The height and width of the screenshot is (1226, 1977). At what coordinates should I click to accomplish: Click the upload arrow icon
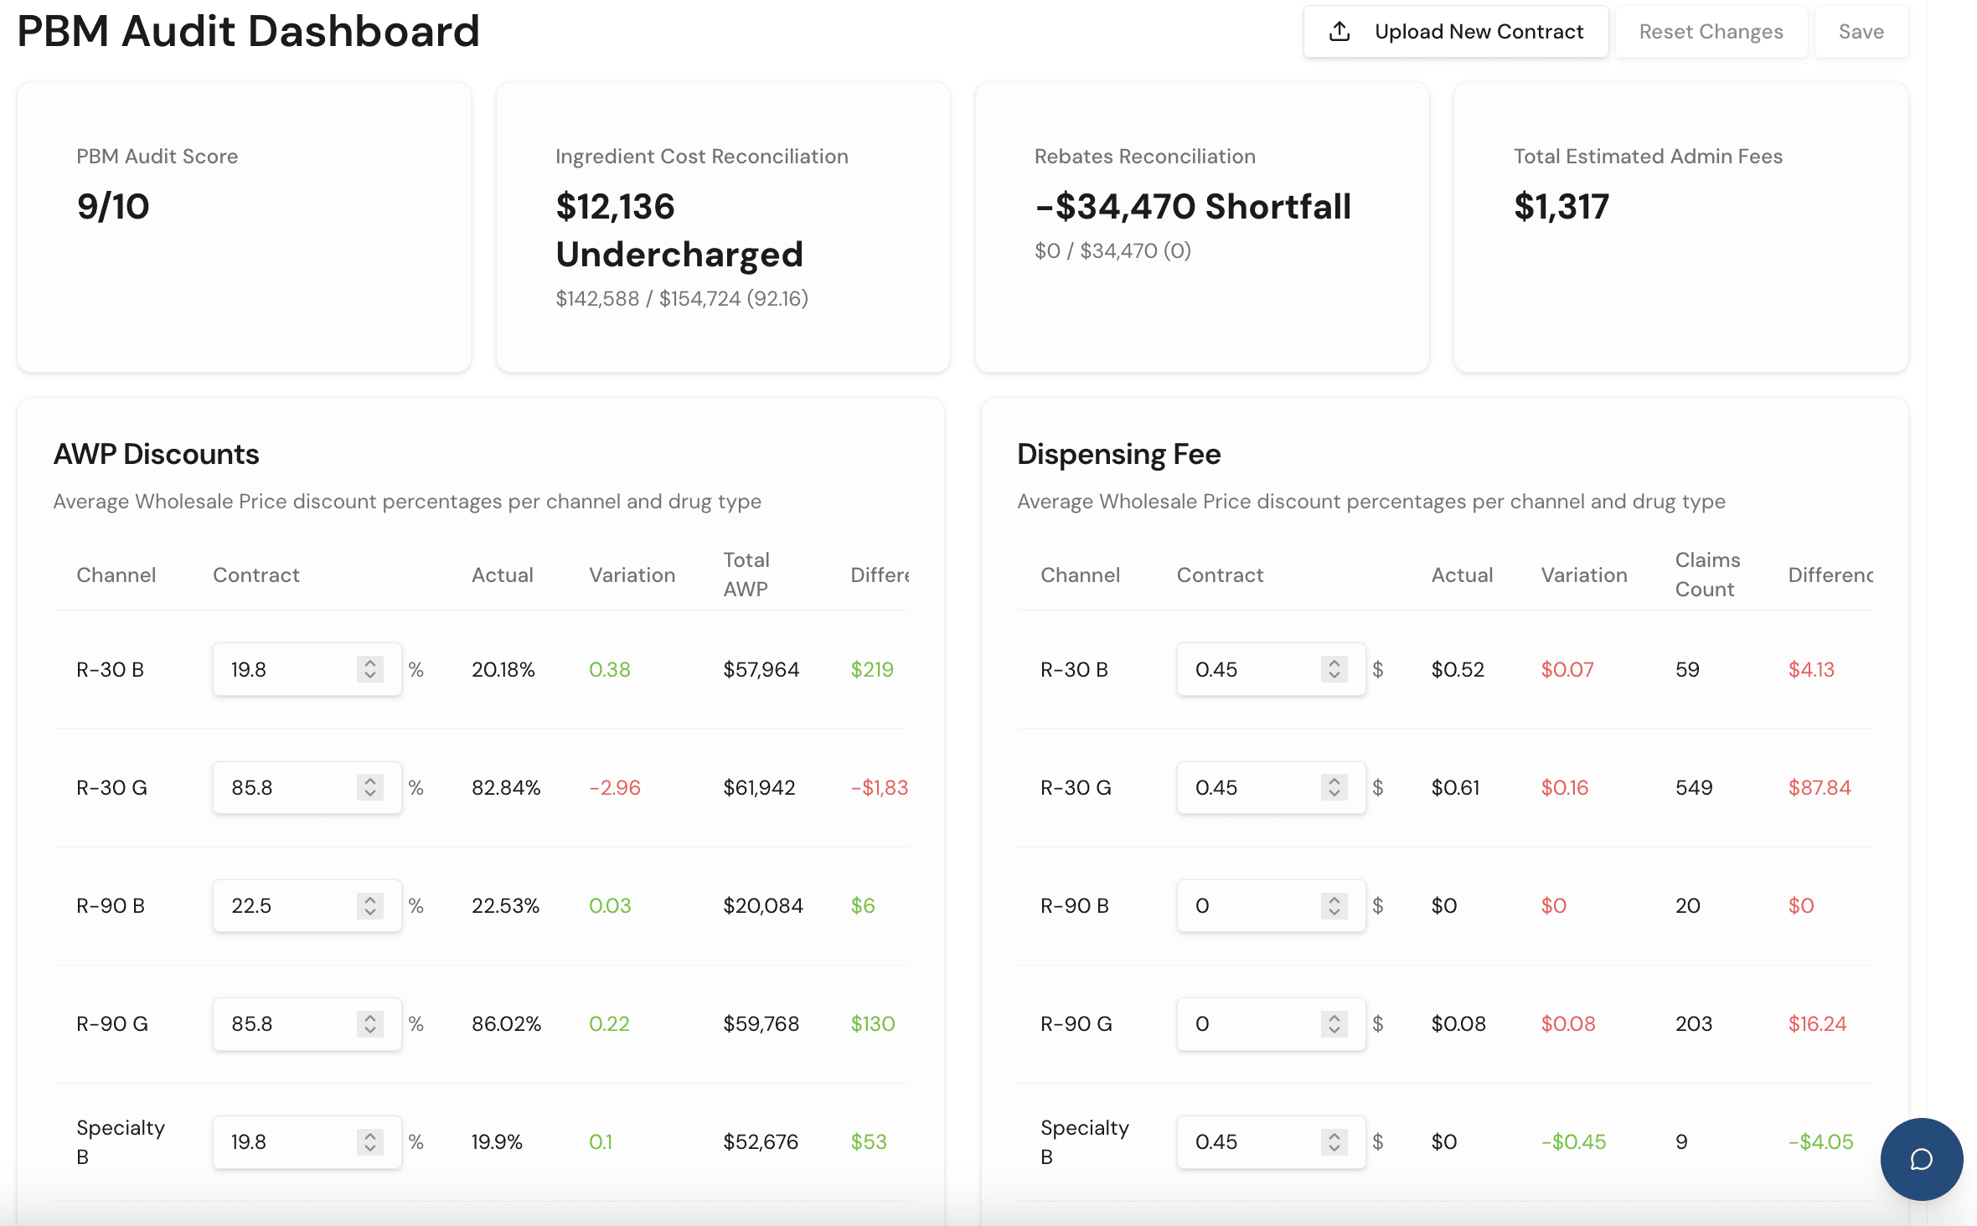coord(1340,32)
